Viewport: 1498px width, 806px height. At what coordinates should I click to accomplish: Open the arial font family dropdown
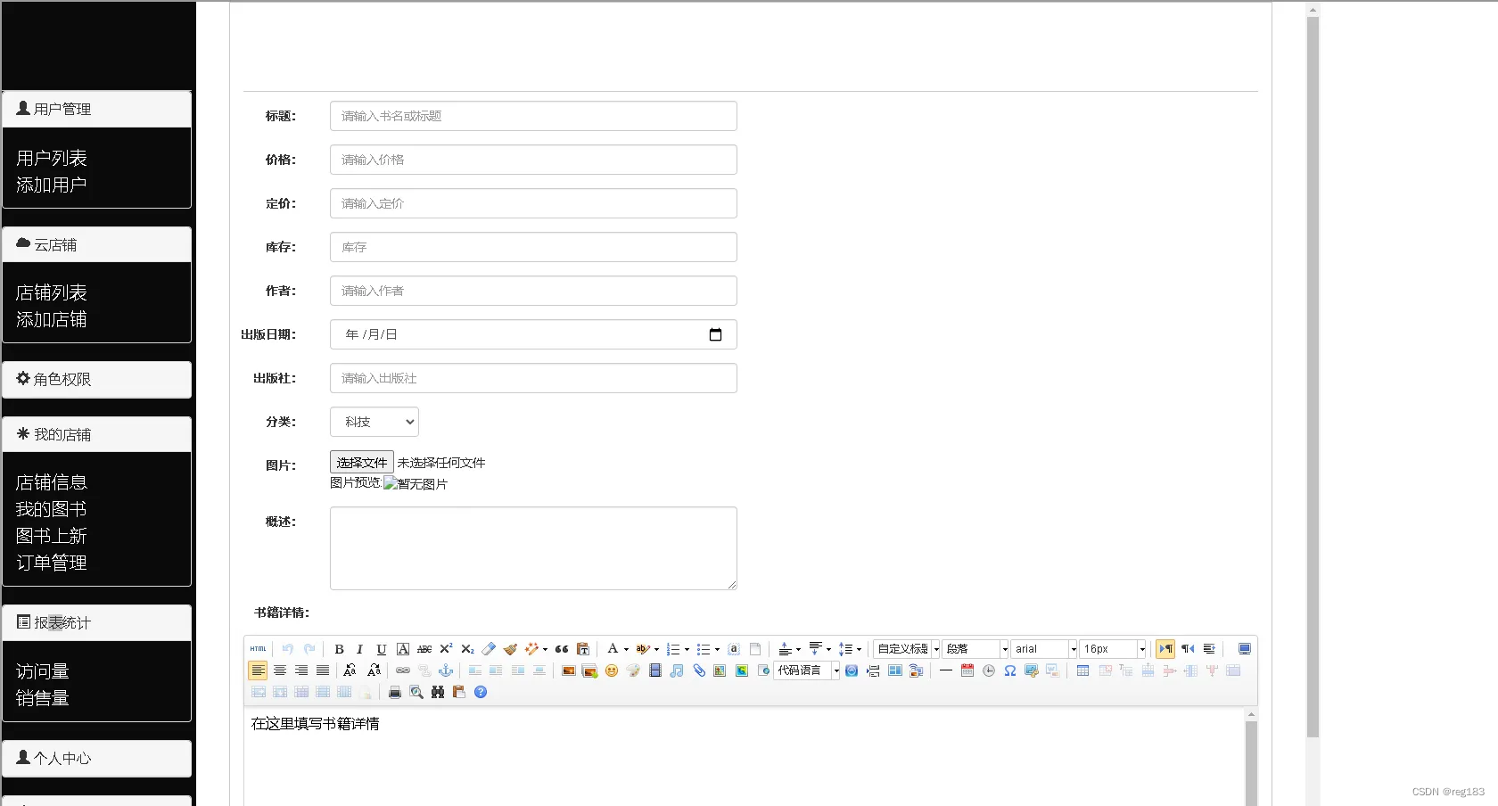[x=1044, y=649]
